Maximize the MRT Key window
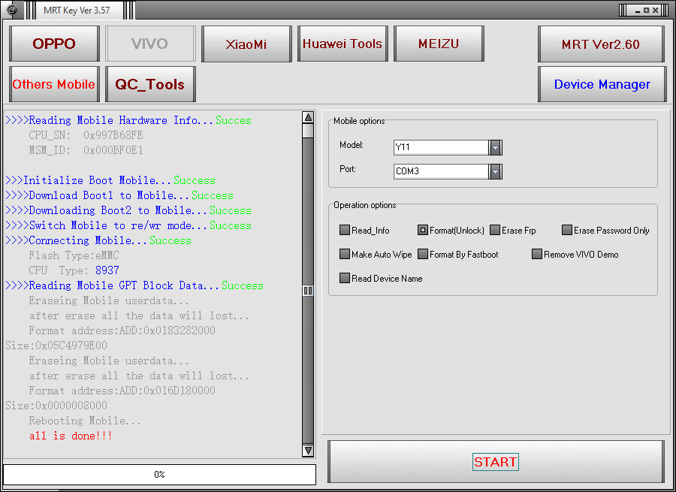Screen dimensions: 676x492 click(646, 11)
